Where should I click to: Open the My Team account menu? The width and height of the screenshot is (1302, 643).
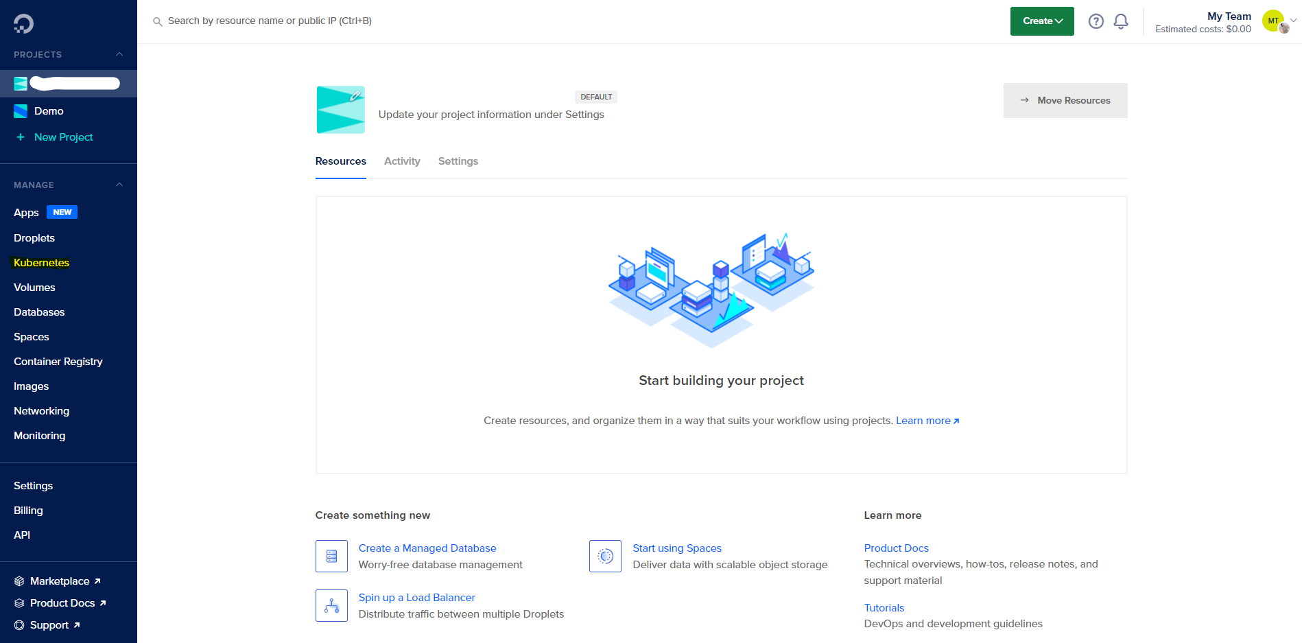pyautogui.click(x=1278, y=21)
